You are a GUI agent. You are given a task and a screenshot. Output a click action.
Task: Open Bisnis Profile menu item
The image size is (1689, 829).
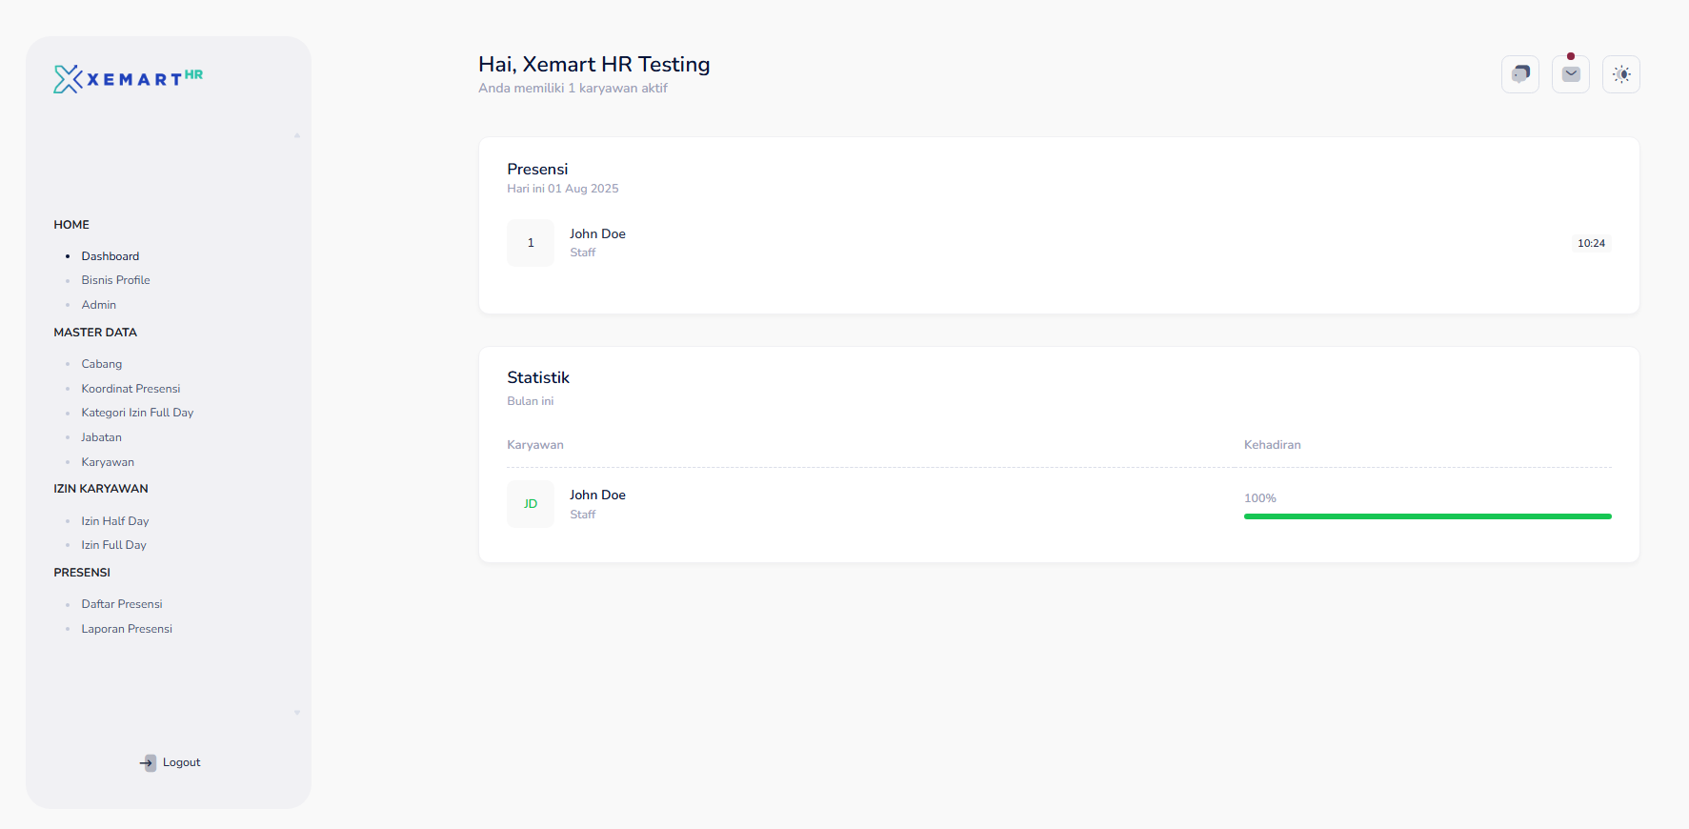click(x=115, y=280)
